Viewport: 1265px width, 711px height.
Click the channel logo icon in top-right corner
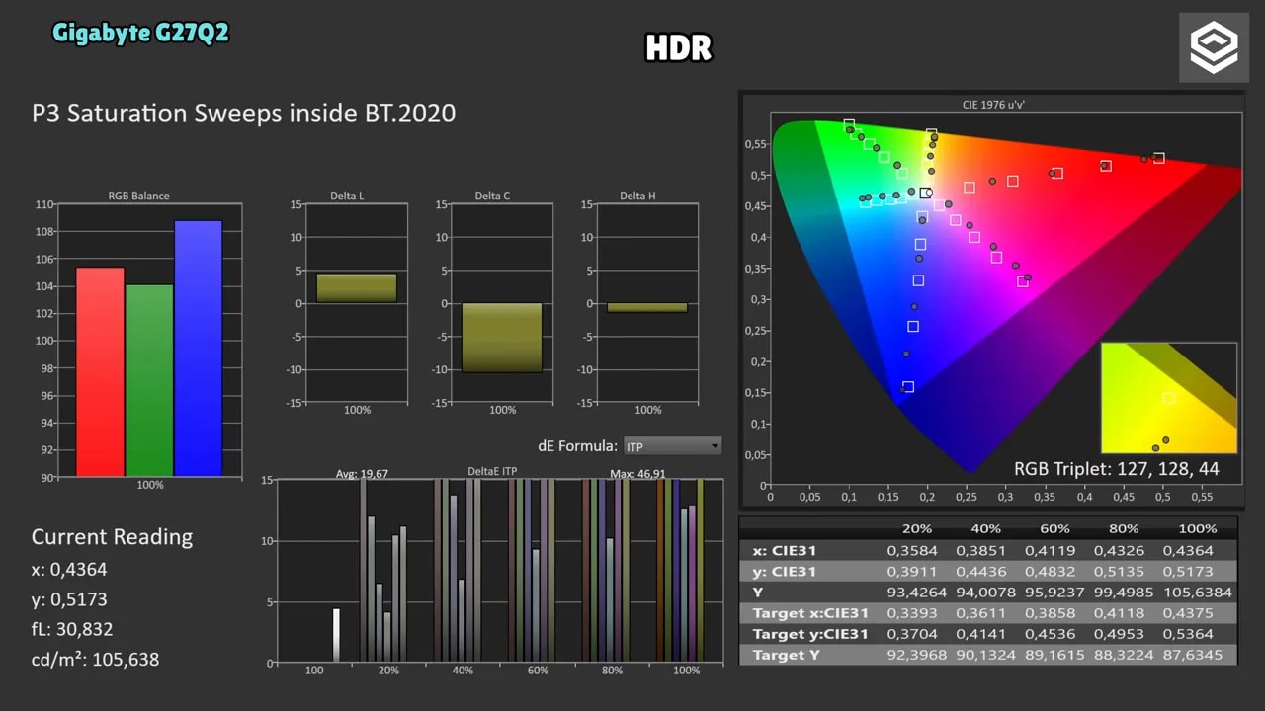click(1214, 47)
